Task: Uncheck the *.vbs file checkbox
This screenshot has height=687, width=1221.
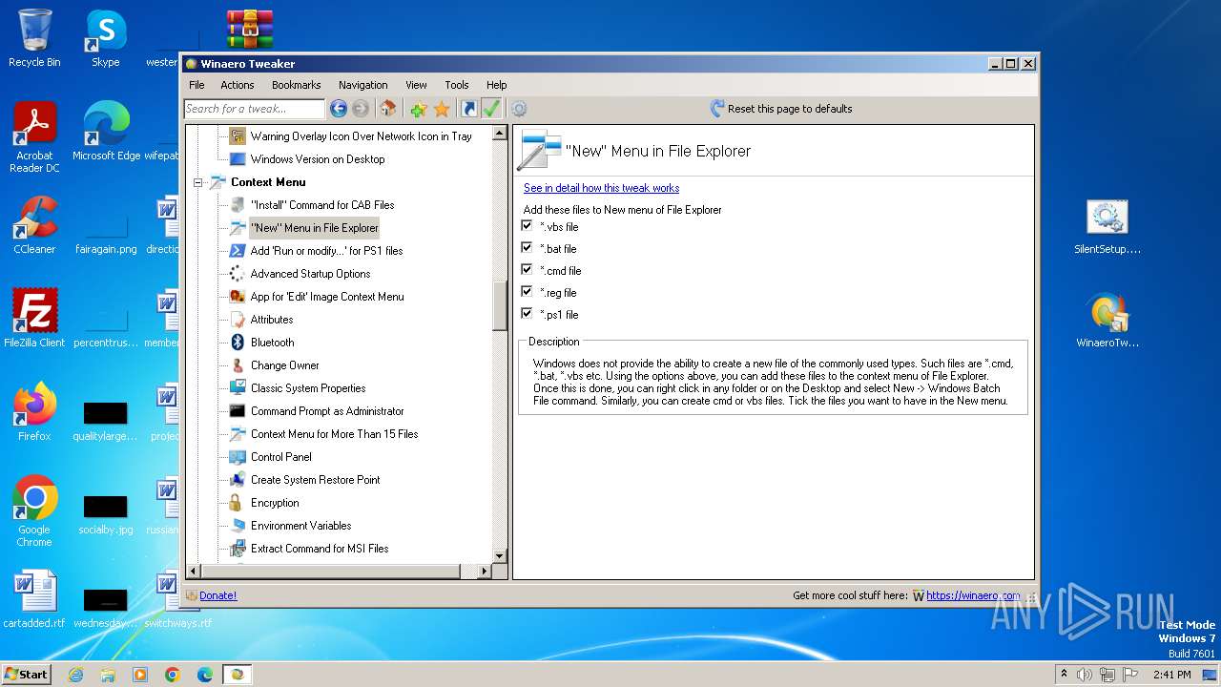Action: (x=527, y=226)
